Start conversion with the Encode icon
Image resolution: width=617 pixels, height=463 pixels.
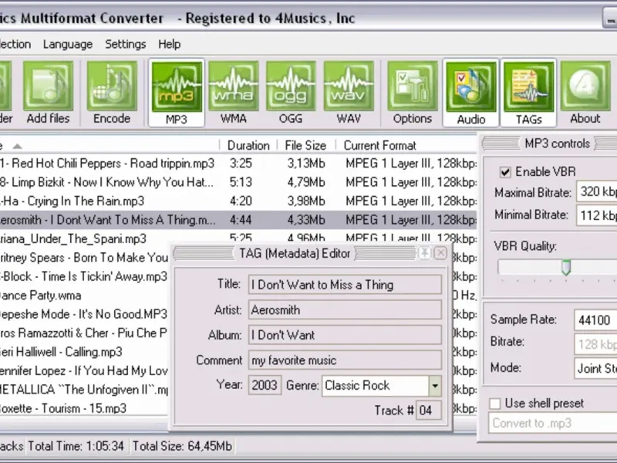(112, 93)
